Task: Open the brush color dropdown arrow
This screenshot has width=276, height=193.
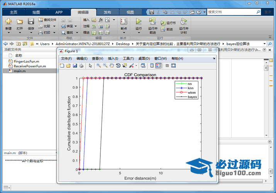Action: [136, 66]
